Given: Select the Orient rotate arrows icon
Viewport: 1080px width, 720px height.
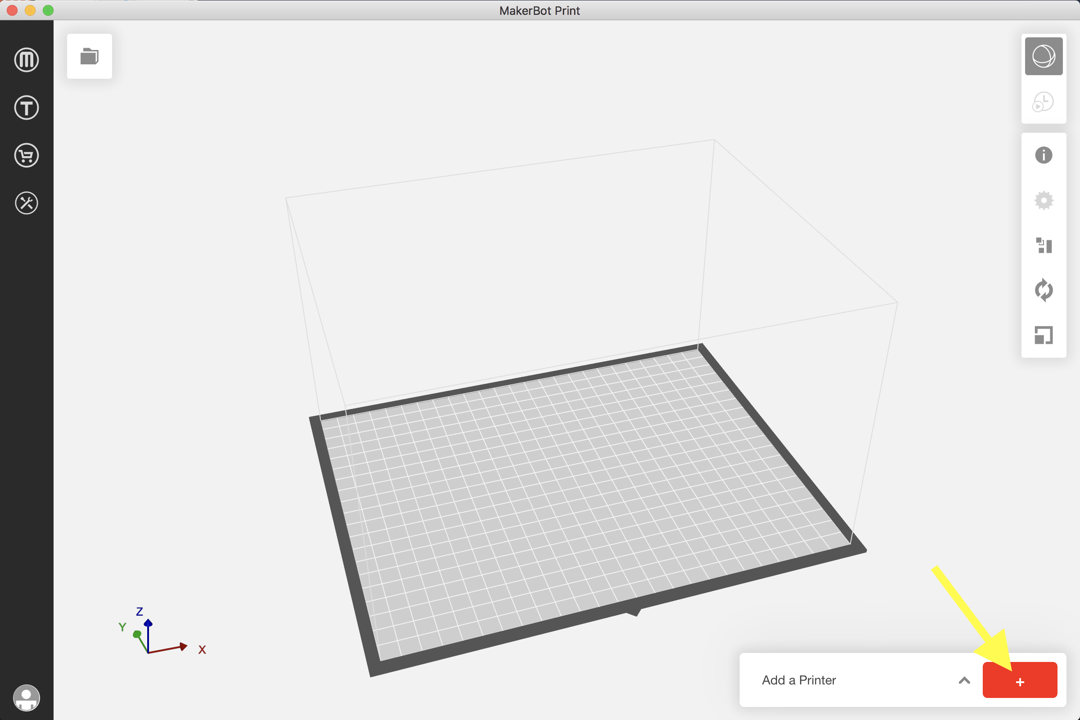Looking at the screenshot, I should coord(1044,290).
